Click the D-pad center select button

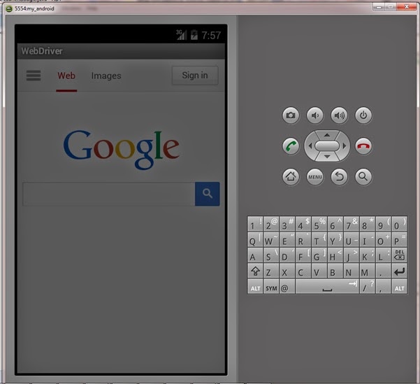click(327, 146)
